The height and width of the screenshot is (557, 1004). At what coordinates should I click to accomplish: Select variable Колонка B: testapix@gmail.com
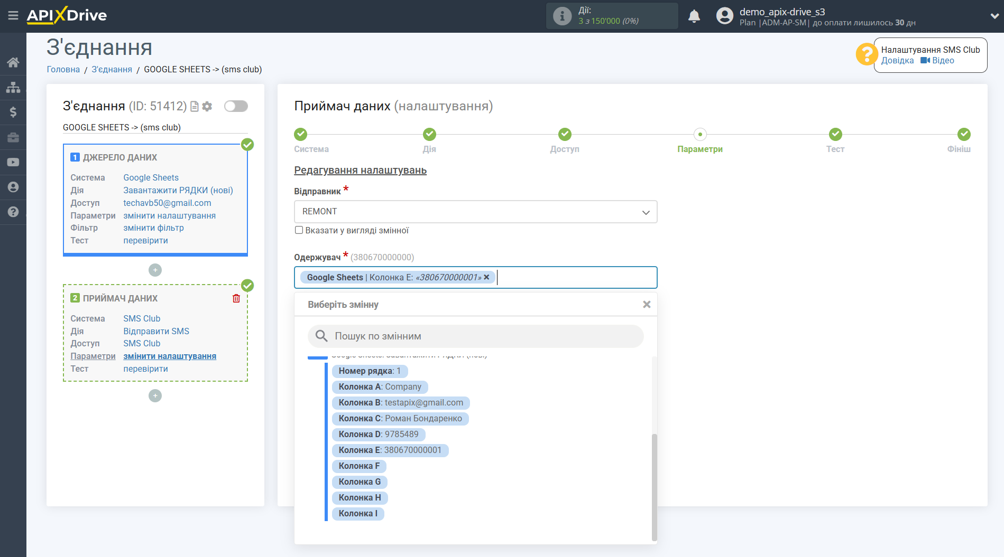400,403
